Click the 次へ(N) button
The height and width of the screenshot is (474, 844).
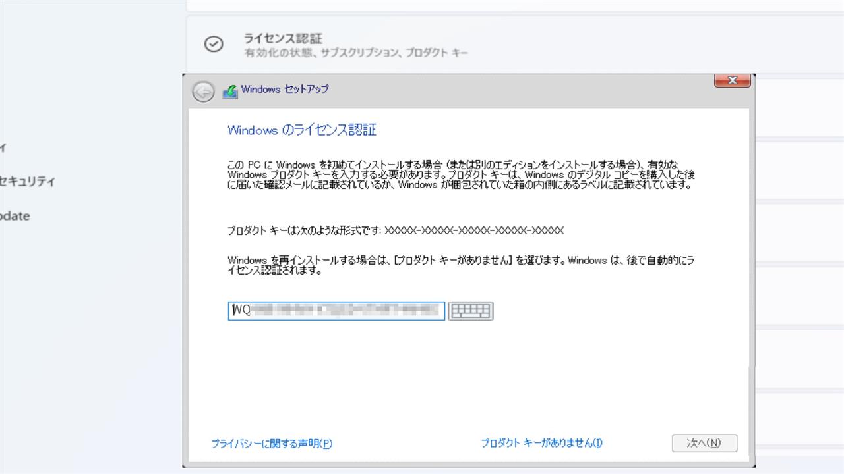[x=704, y=443]
